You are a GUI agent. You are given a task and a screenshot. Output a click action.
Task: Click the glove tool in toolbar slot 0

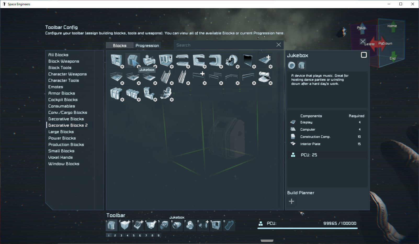[x=229, y=225]
